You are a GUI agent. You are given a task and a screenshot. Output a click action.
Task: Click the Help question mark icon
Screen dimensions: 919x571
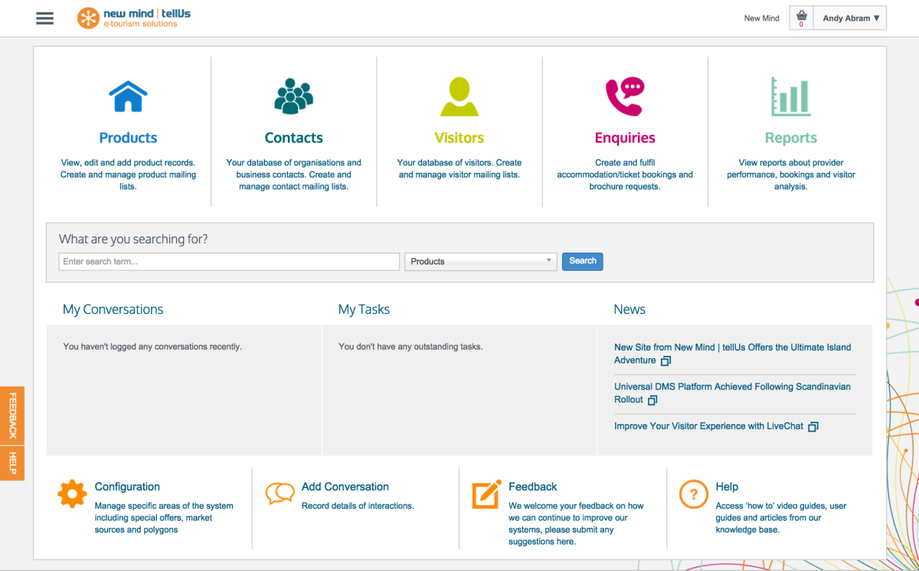pyautogui.click(x=693, y=494)
